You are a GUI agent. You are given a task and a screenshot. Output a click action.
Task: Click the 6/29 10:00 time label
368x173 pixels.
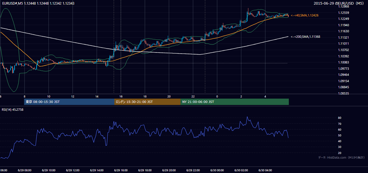[49, 170]
